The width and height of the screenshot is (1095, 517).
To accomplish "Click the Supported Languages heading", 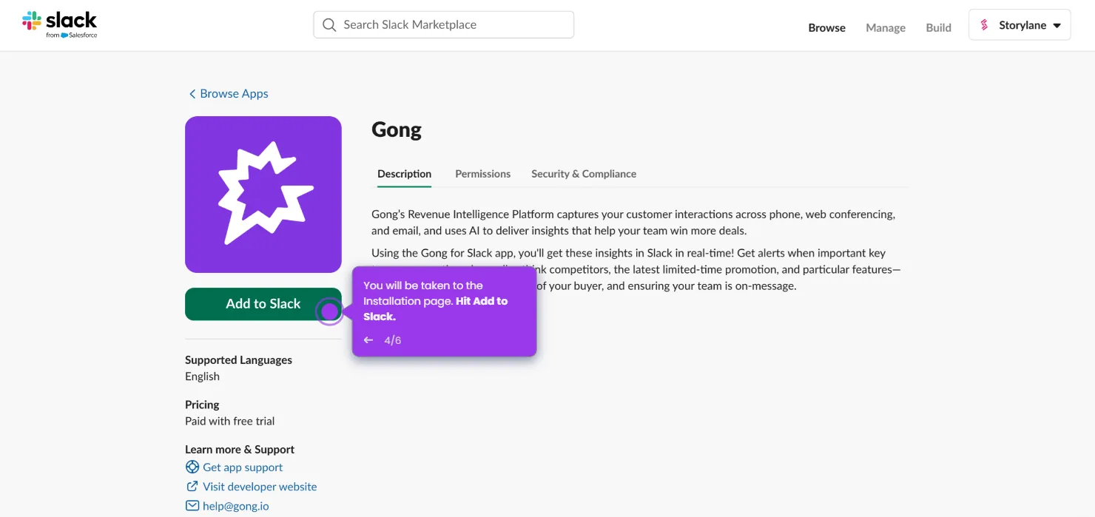I will click(x=238, y=360).
